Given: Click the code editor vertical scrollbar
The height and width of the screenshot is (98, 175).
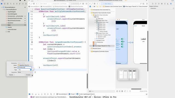Looking at the screenshot, I should pos(87,81).
